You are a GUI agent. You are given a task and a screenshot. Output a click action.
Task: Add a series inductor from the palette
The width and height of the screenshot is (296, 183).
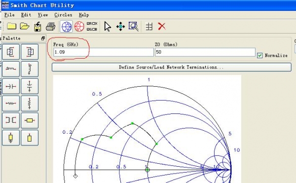[x=11, y=69]
